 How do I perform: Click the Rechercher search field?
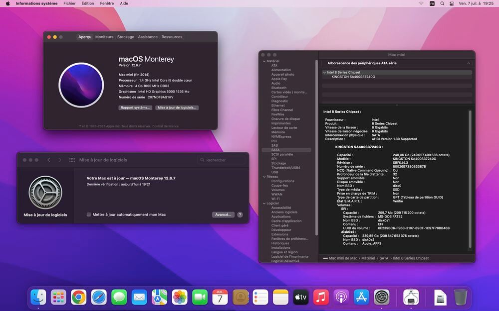pyautogui.click(x=222, y=160)
